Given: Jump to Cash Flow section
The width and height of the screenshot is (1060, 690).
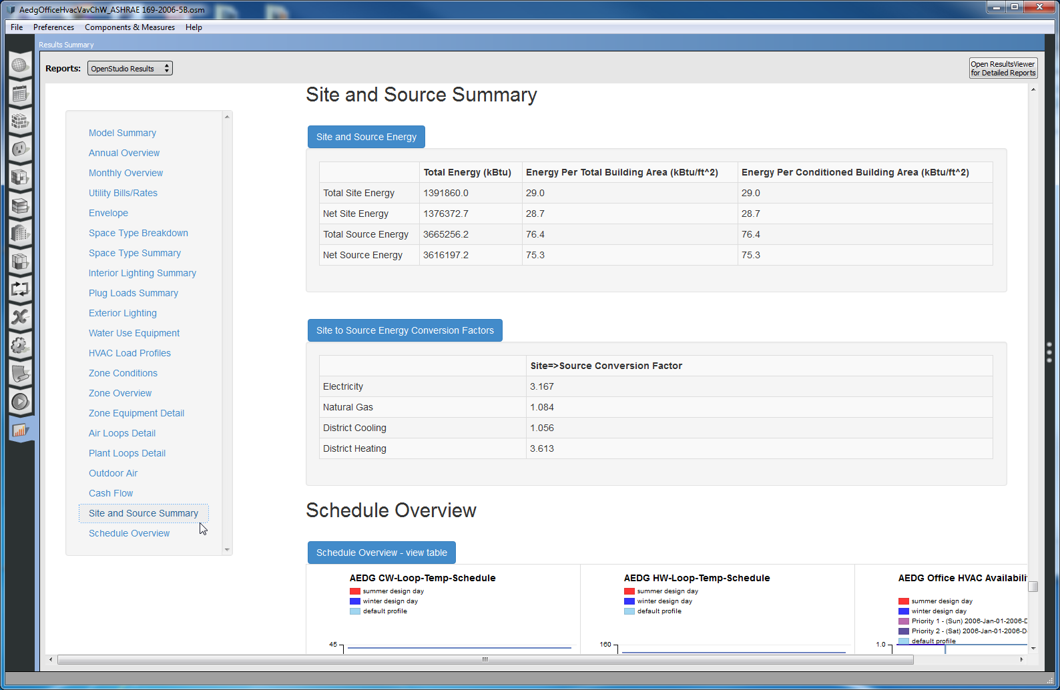Looking at the screenshot, I should click(111, 493).
